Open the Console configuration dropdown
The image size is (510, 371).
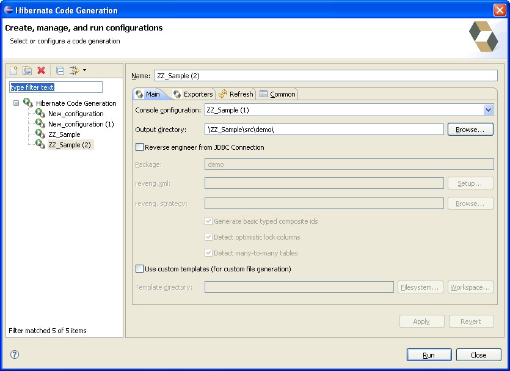[x=488, y=110]
